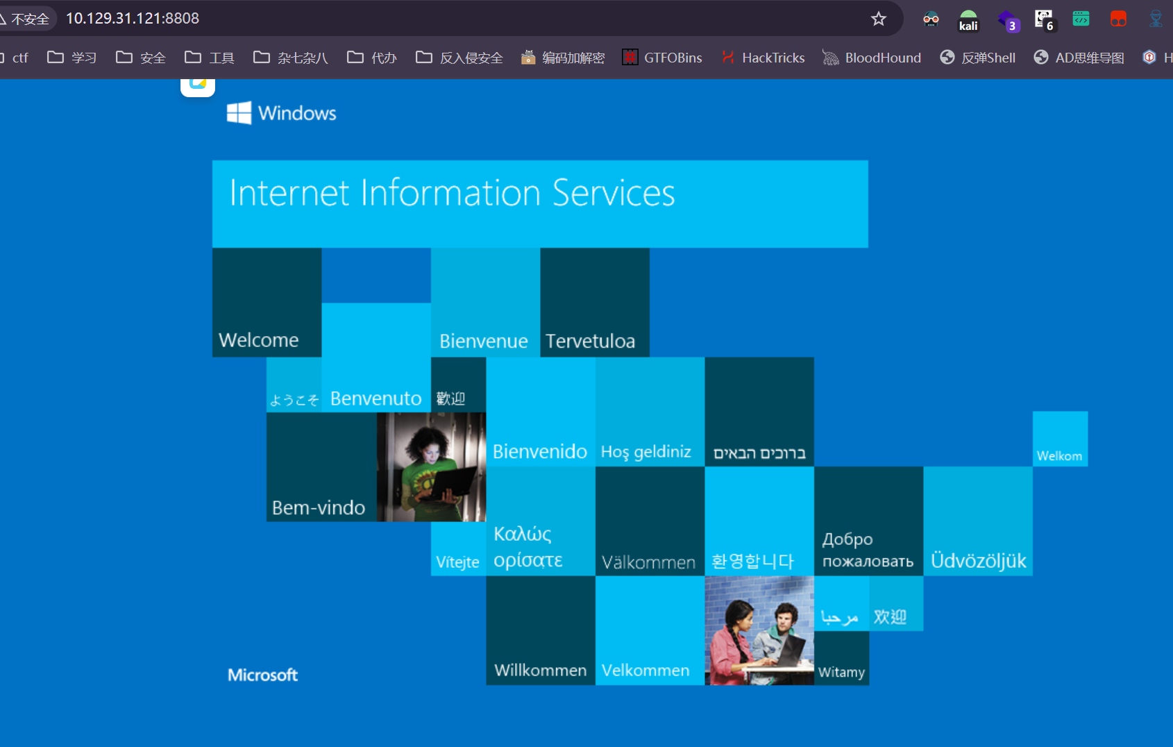
Task: Open the 杂七杂八 bookmark folder
Action: (x=291, y=58)
